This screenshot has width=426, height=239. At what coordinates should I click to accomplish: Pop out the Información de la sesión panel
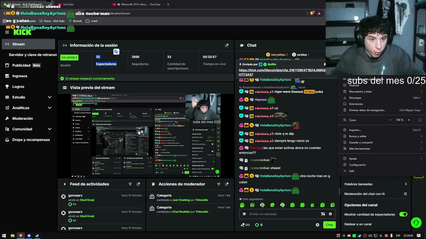(x=227, y=45)
